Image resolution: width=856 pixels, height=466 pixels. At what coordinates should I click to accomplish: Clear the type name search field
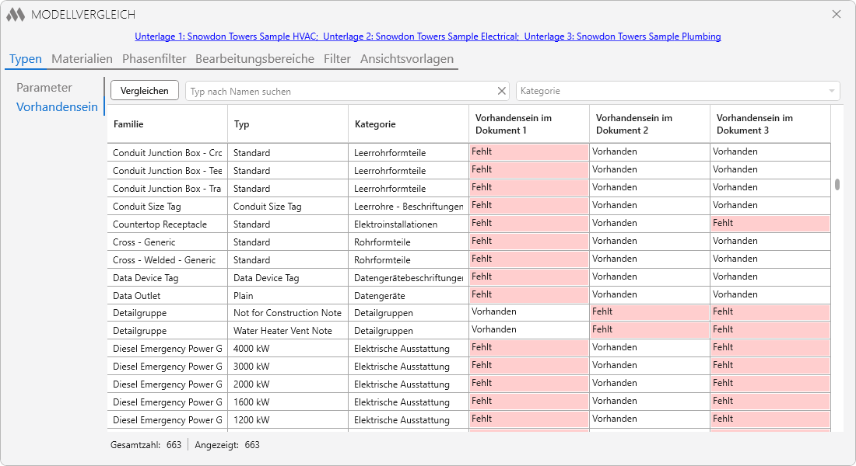click(x=502, y=91)
